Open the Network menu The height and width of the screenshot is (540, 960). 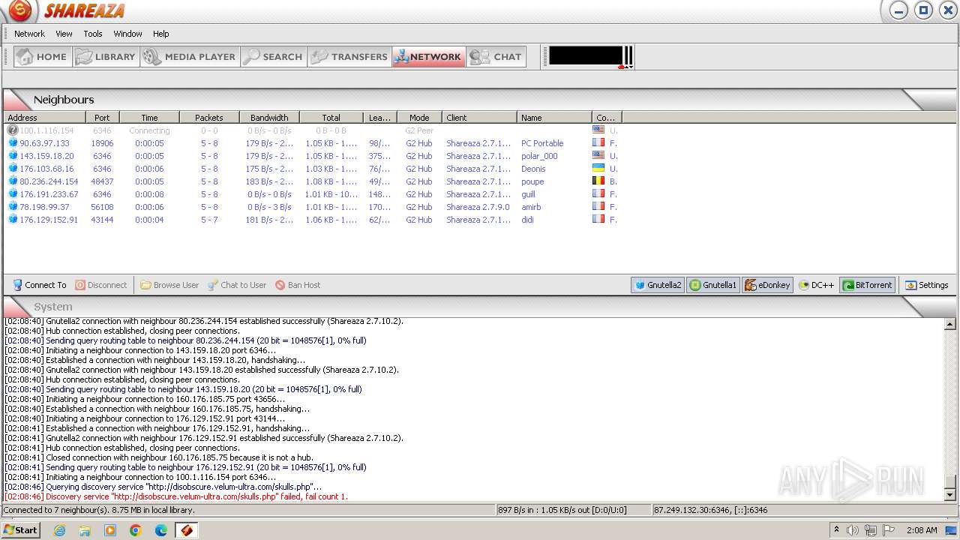29,34
